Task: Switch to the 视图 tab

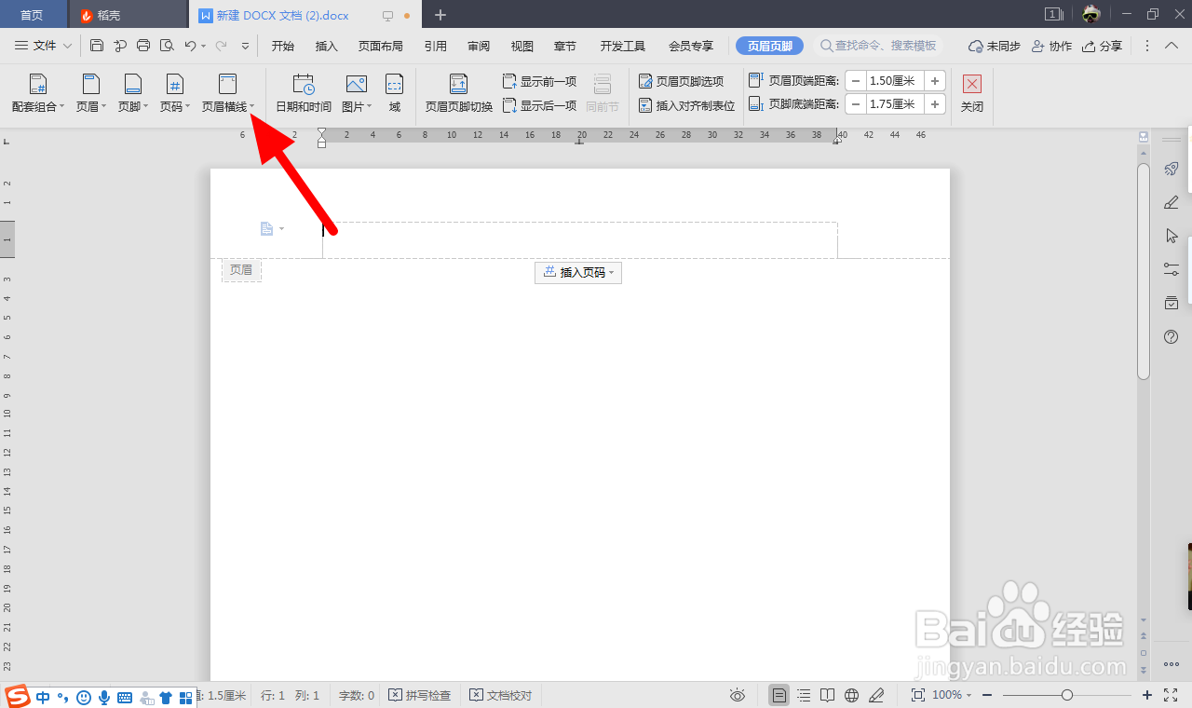Action: [522, 46]
